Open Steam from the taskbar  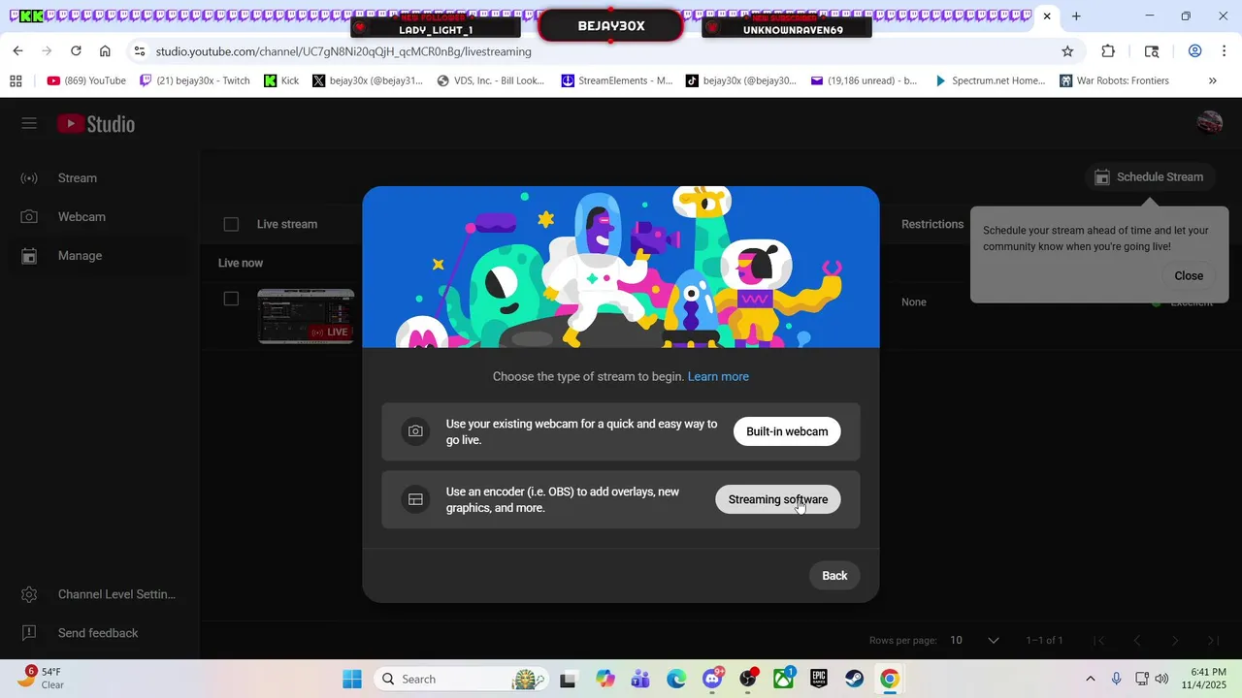coord(854,679)
